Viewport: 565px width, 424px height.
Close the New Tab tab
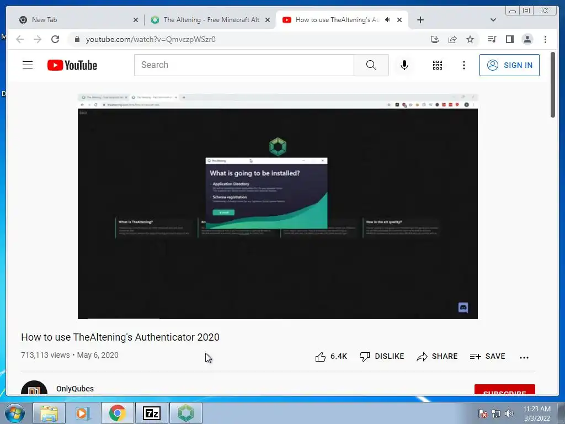136,20
